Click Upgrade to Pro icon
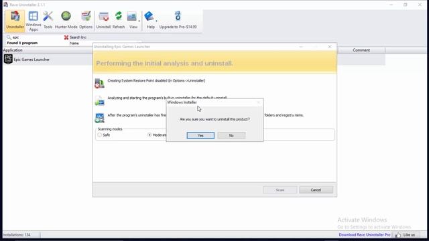 [178, 20]
